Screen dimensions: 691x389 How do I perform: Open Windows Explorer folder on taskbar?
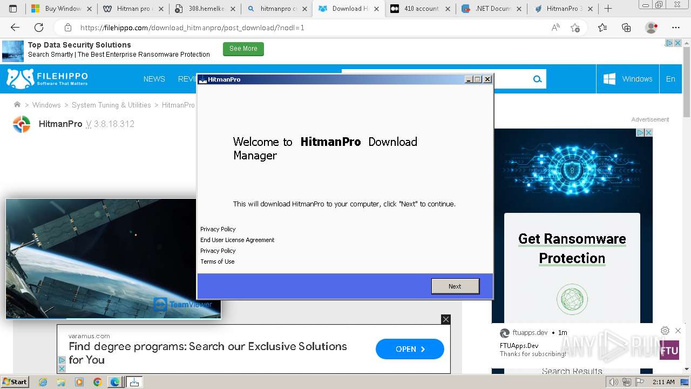61,382
